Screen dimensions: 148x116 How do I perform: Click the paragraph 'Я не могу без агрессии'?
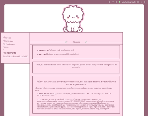[x=74, y=89]
